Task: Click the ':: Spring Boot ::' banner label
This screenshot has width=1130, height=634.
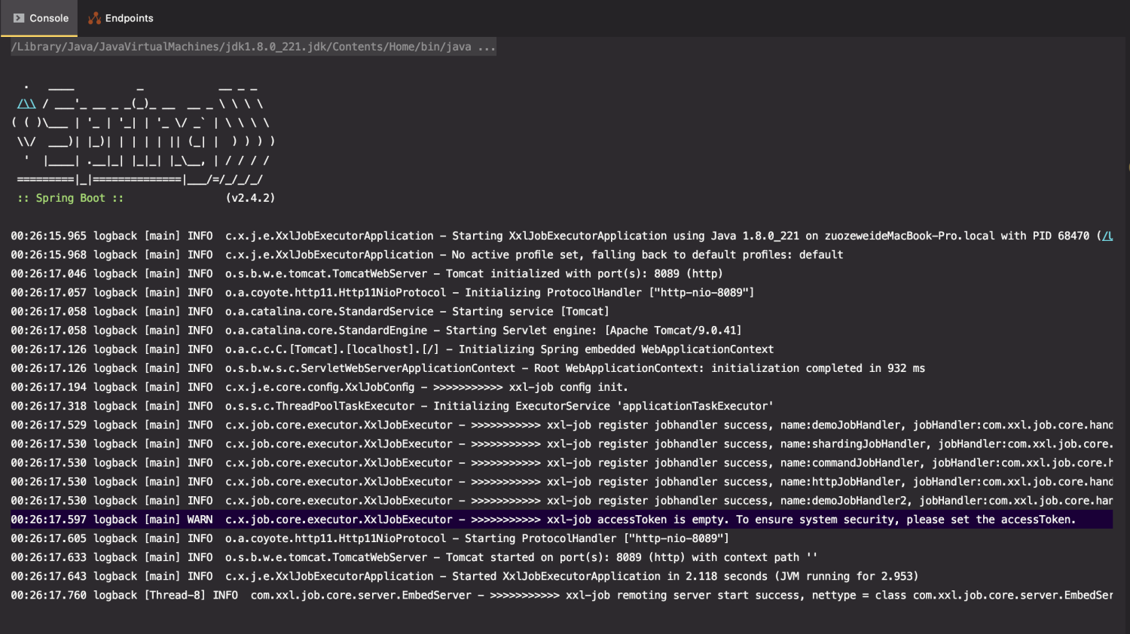Action: [71, 198]
